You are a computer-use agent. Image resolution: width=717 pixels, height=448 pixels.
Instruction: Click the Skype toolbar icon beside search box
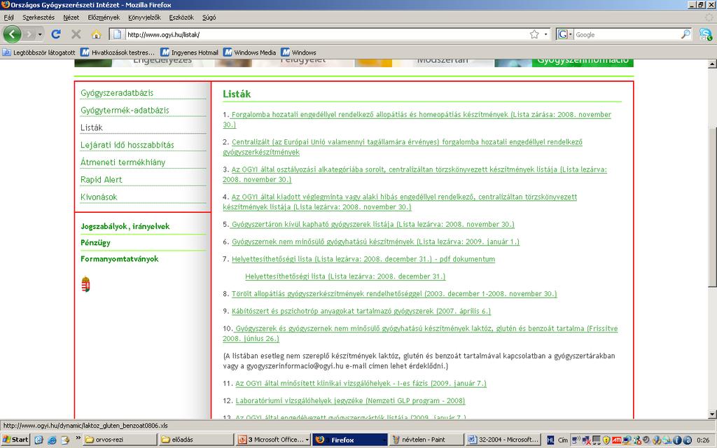click(706, 34)
